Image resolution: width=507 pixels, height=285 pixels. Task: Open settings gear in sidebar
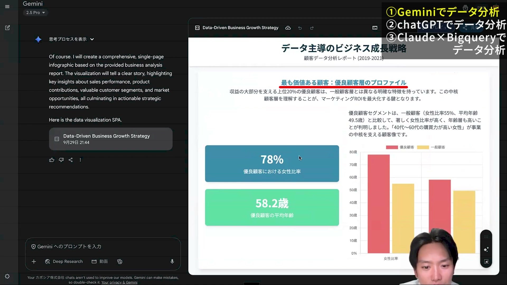7,276
